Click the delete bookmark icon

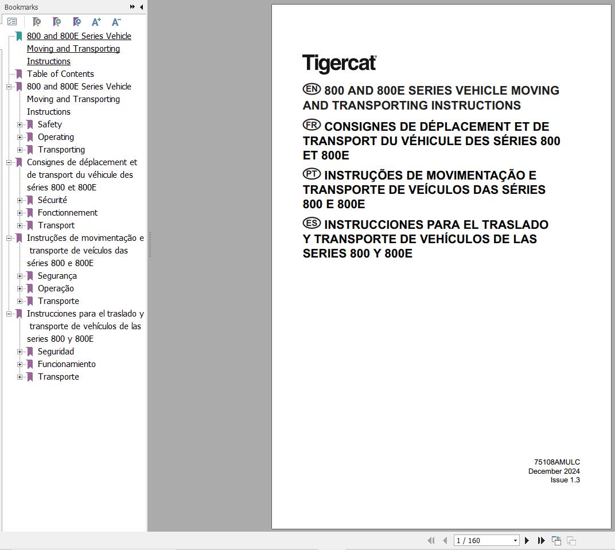tap(37, 22)
